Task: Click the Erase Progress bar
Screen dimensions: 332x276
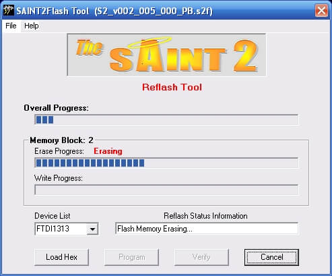Action: [166, 163]
